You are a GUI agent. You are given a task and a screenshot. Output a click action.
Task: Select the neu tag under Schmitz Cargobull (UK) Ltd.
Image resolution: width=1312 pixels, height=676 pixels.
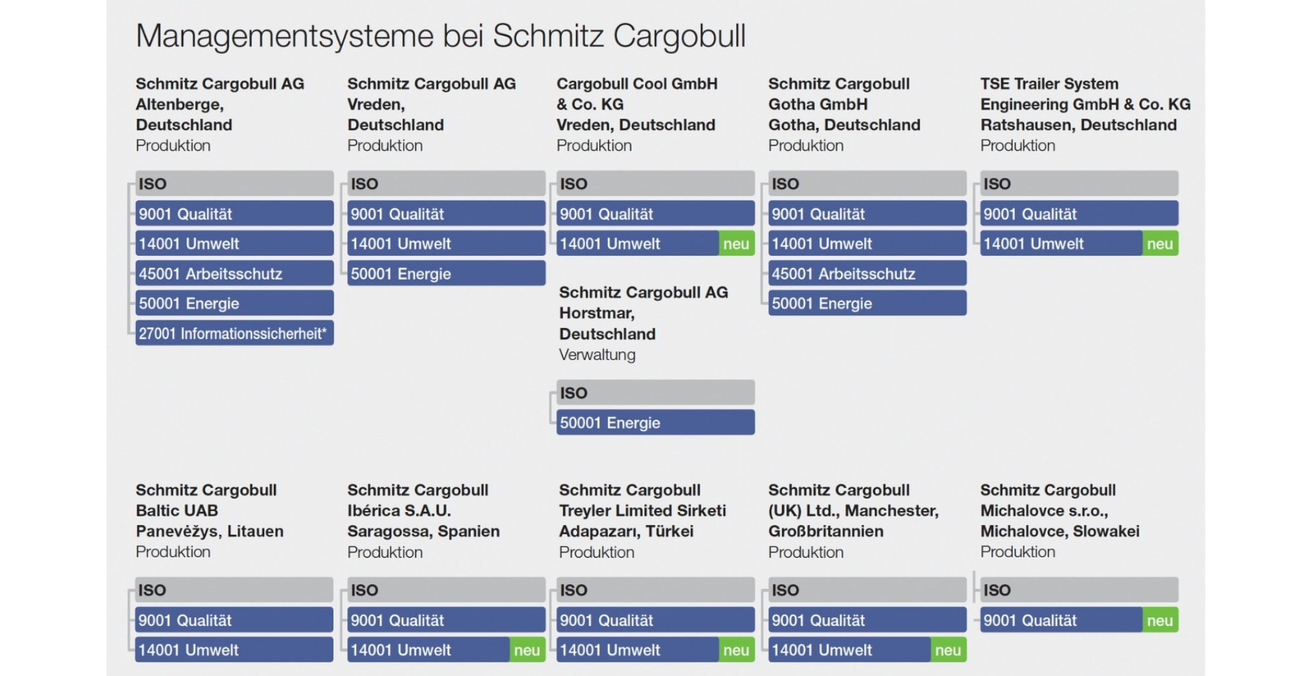(948, 649)
